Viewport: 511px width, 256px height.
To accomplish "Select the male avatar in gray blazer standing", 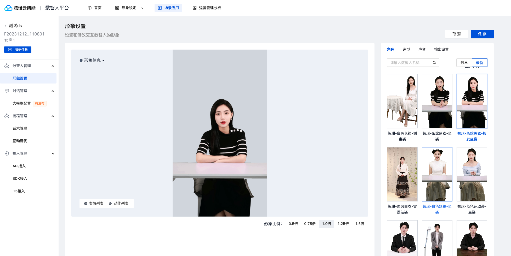I will click(437, 238).
